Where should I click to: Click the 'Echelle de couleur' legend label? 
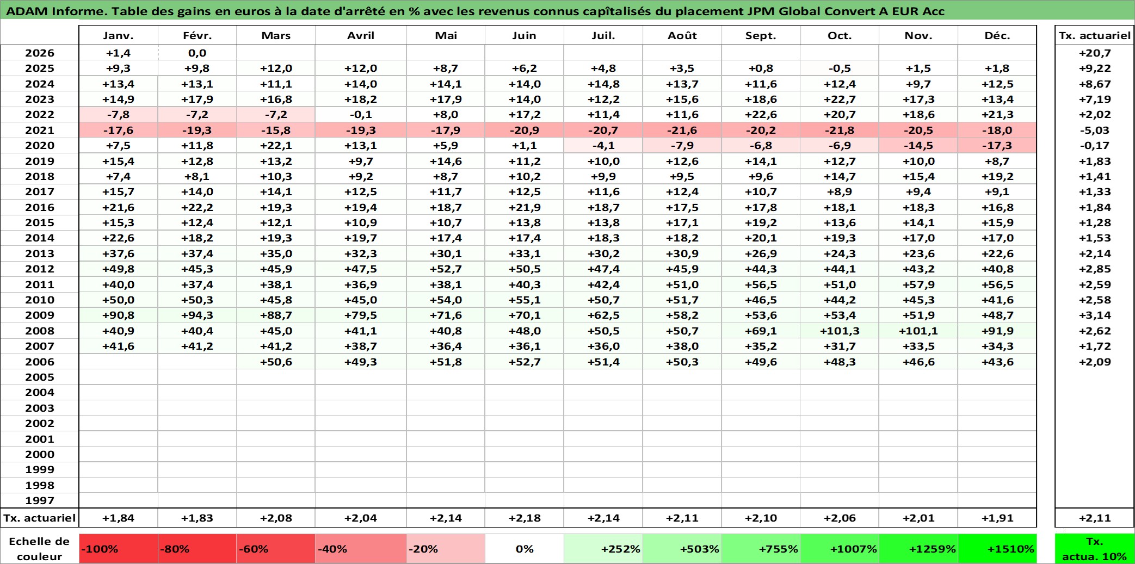[x=39, y=548]
